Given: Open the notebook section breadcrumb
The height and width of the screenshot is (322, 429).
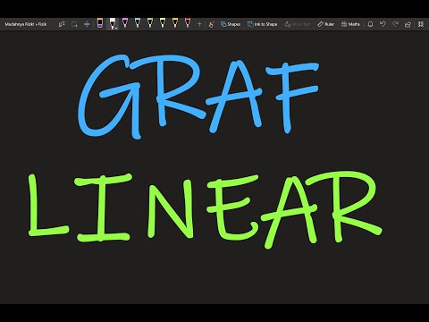Looking at the screenshot, I should point(26,24).
